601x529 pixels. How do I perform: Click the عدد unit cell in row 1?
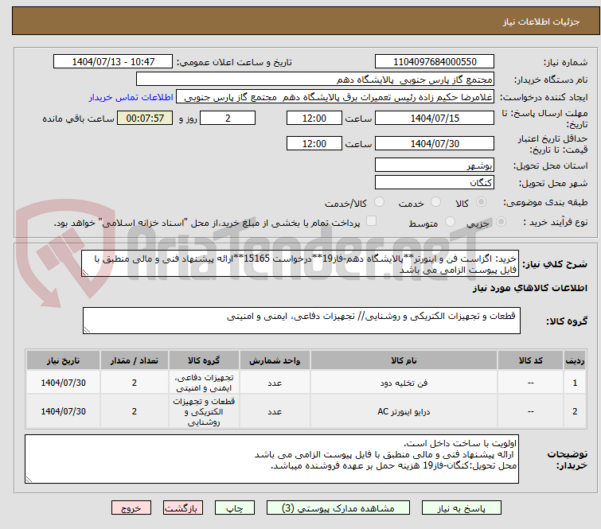coord(275,383)
